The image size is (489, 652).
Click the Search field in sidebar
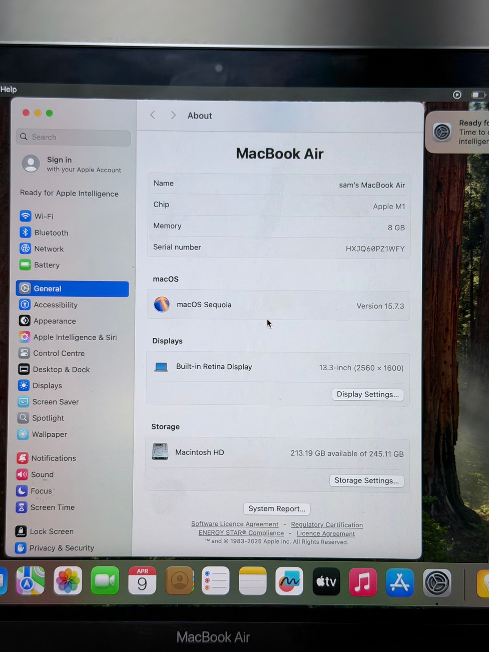[73, 137]
